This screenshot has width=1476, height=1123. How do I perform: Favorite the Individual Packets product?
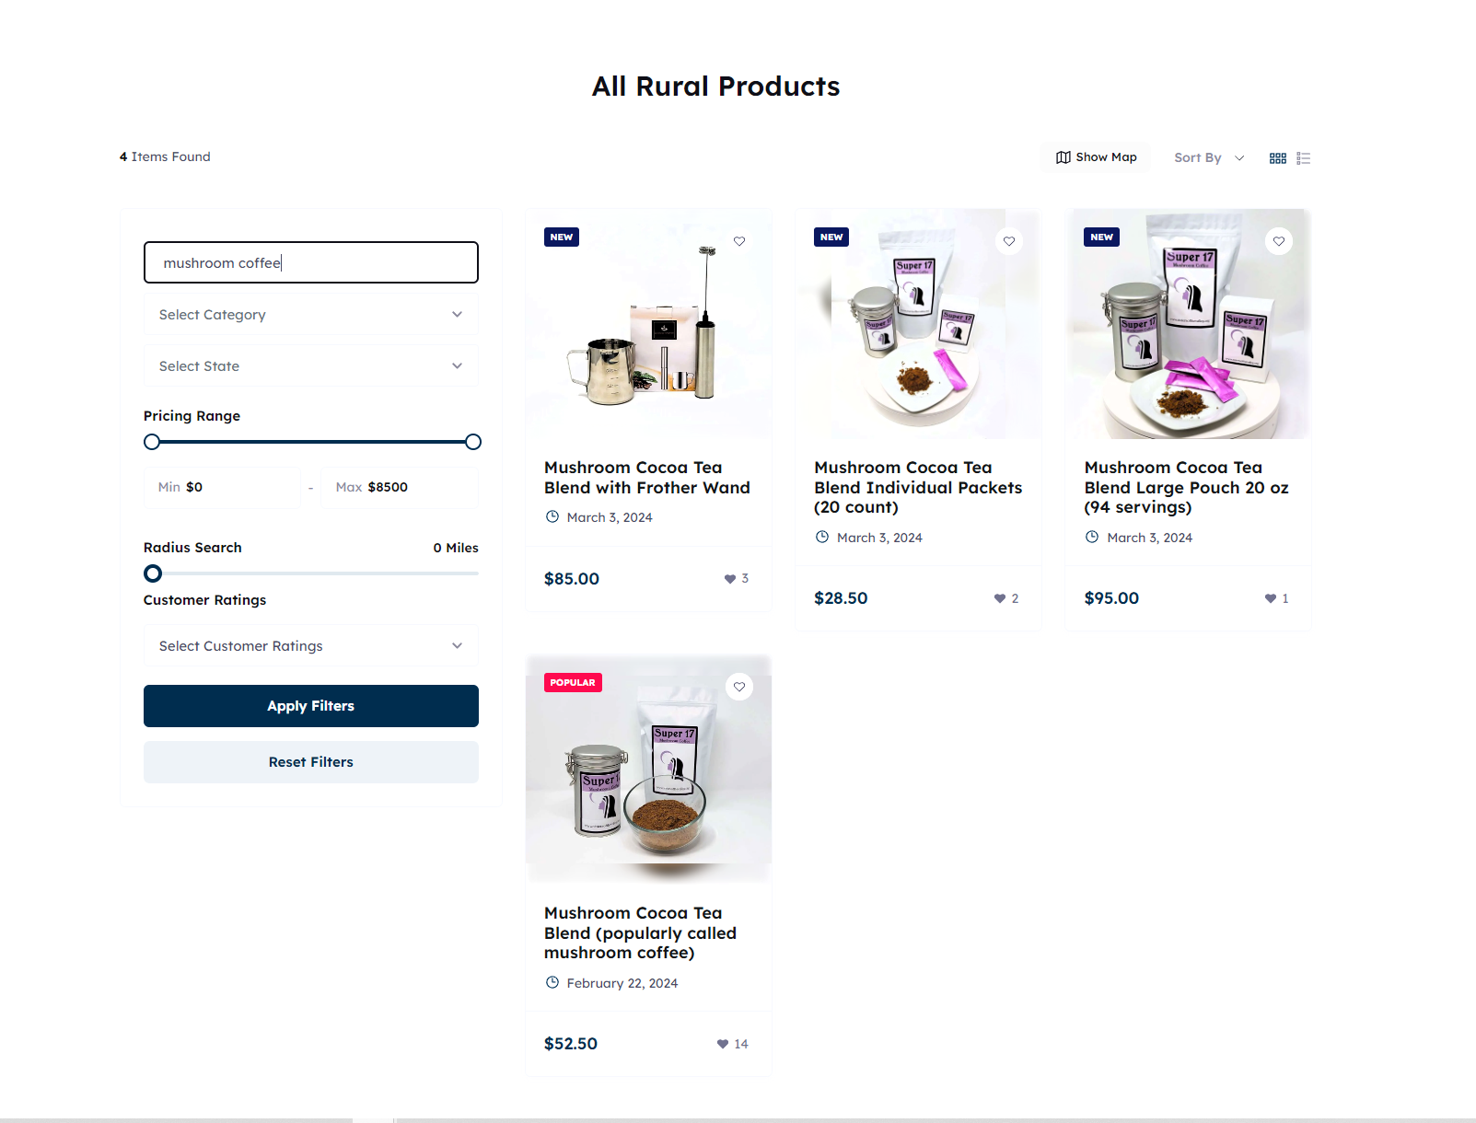[x=1009, y=241]
